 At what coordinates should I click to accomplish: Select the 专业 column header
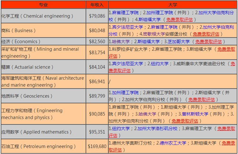(44, 5)
